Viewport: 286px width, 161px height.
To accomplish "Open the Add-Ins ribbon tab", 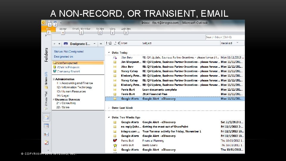I will click(x=126, y=29).
